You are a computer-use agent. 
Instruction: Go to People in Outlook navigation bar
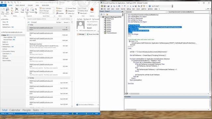[26, 110]
